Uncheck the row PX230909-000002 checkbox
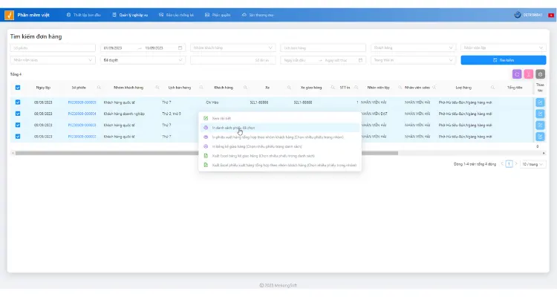 pos(18,137)
